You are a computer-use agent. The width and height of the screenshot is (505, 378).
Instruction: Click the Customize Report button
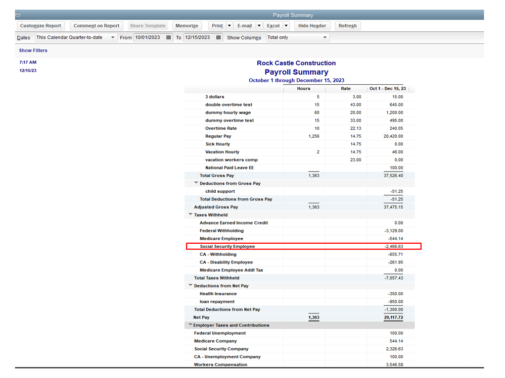click(41, 25)
